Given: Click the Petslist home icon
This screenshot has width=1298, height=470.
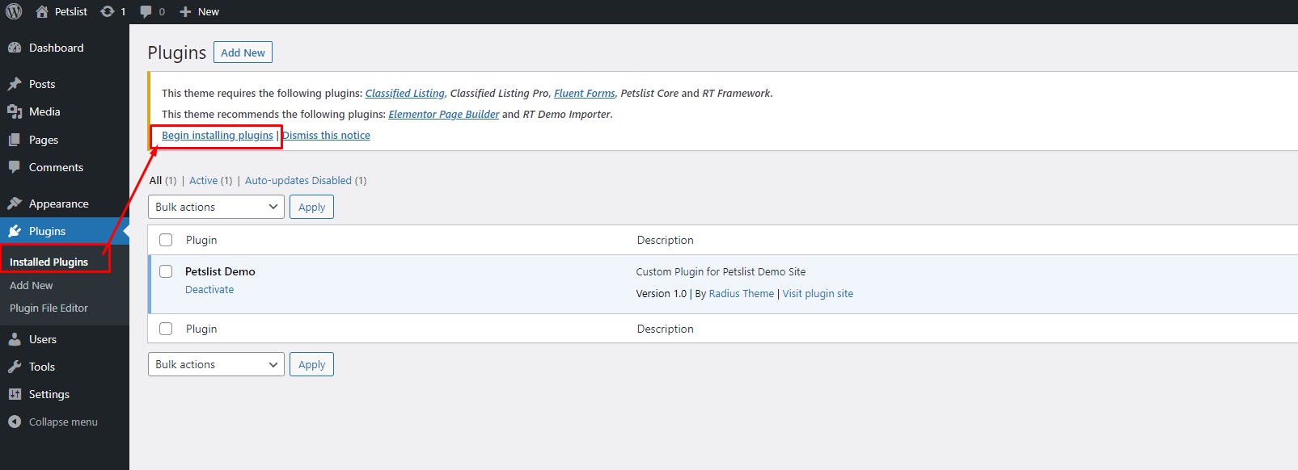Looking at the screenshot, I should point(42,11).
